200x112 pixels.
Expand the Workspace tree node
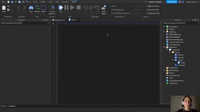[x=164, y=26]
